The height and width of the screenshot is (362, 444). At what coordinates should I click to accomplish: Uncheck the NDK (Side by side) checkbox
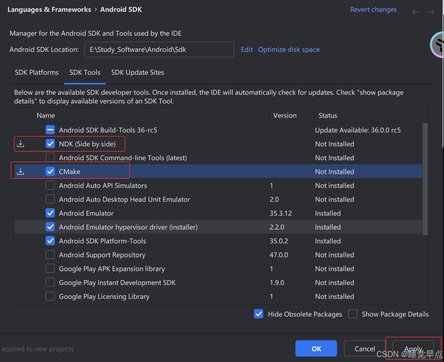tap(50, 144)
